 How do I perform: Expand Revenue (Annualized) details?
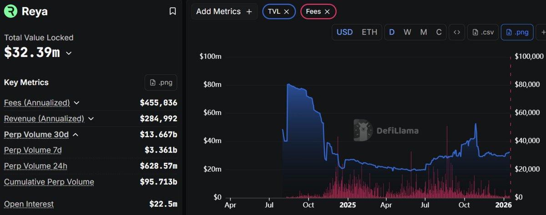click(x=91, y=119)
